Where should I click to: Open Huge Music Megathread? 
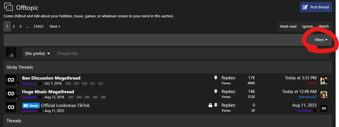click(48, 92)
